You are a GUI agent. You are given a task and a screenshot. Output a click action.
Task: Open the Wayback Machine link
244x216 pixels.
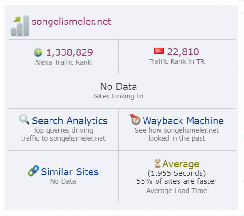point(183,121)
